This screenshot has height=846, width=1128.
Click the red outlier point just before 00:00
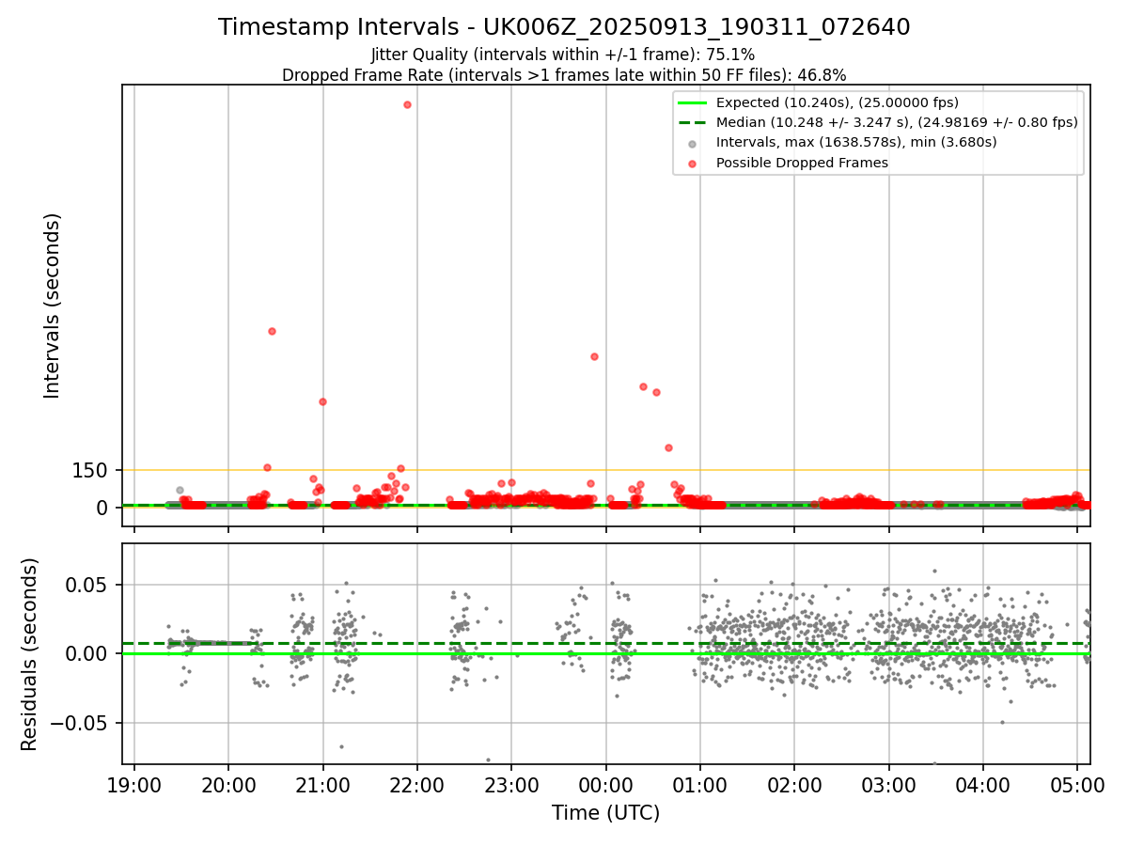[594, 356]
